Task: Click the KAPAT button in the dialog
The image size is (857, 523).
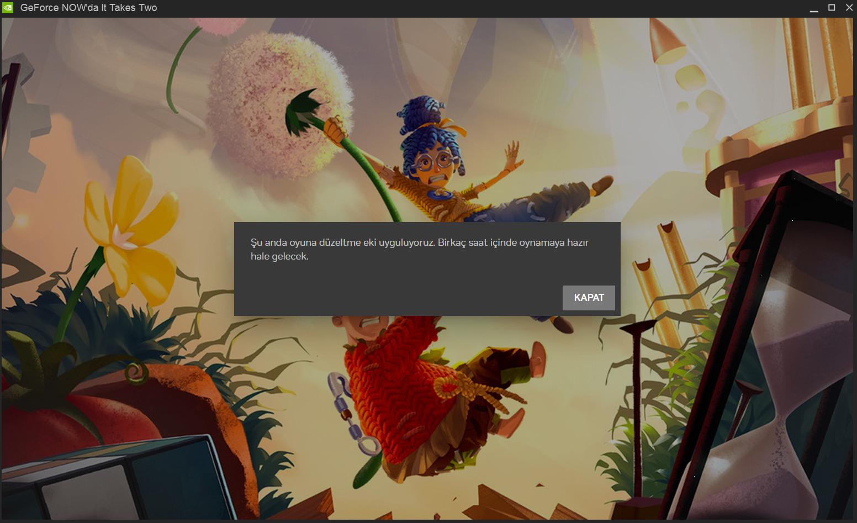Action: tap(589, 298)
